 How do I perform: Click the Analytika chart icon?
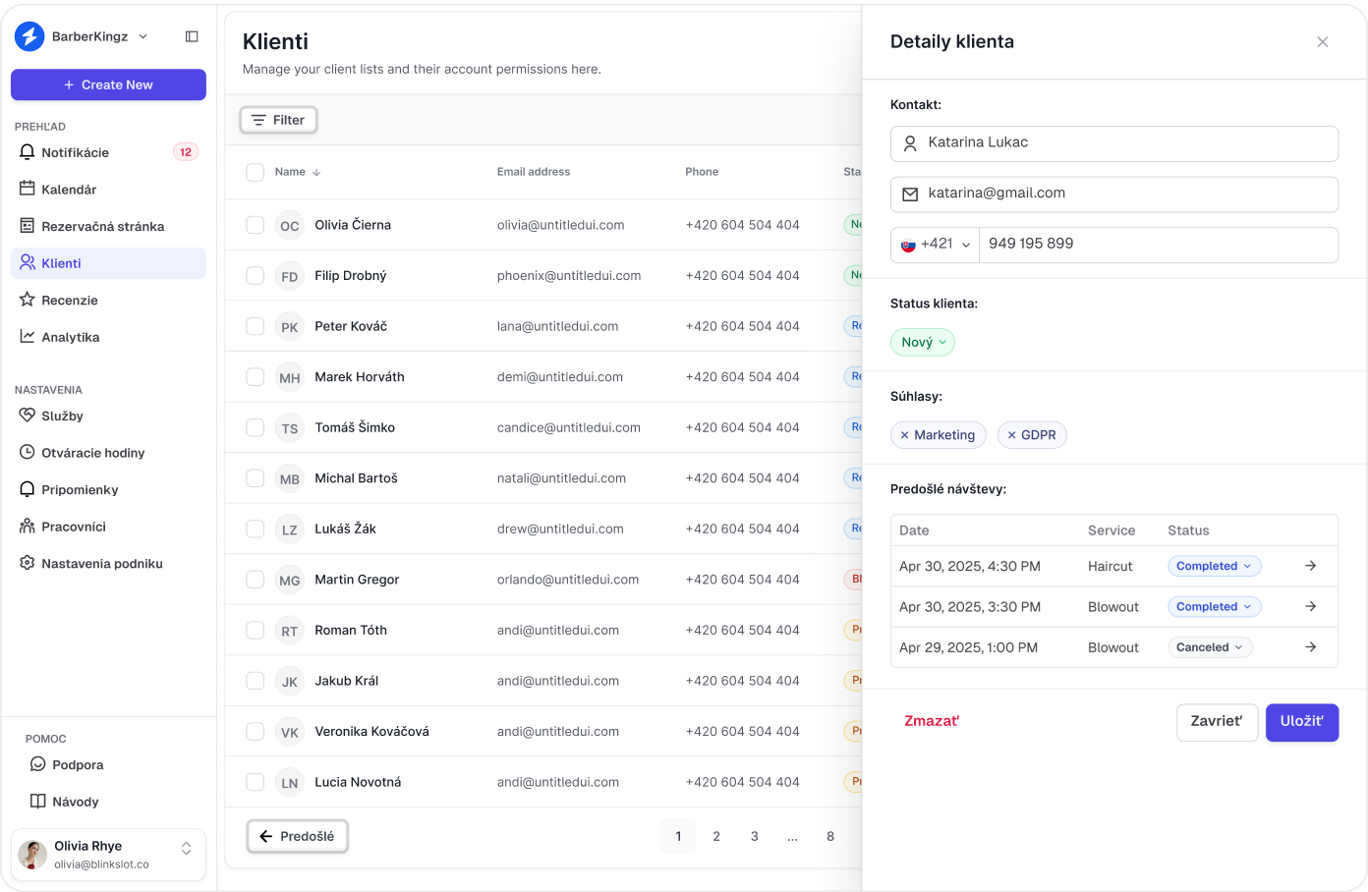tap(28, 337)
